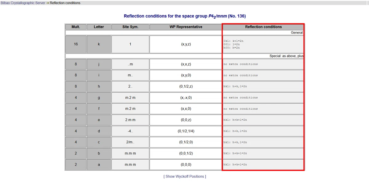Select representative (x,y,z)
Screen dimensions: 369x186
click(x=186, y=44)
